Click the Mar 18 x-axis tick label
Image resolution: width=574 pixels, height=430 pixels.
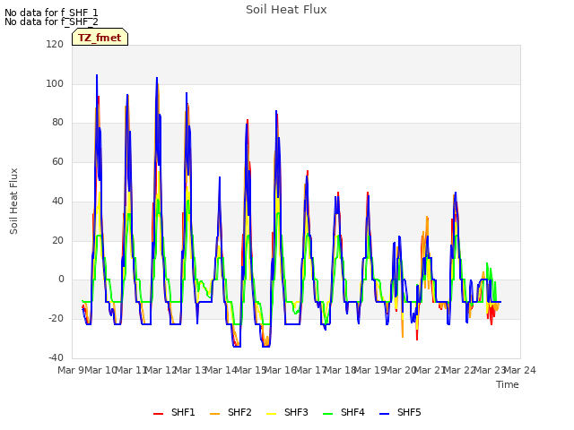click(x=341, y=370)
